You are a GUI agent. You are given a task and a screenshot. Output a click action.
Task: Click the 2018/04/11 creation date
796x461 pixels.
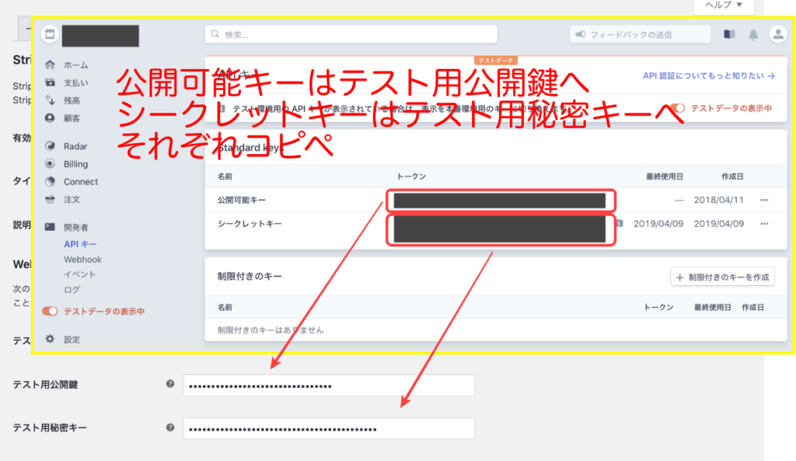(718, 200)
